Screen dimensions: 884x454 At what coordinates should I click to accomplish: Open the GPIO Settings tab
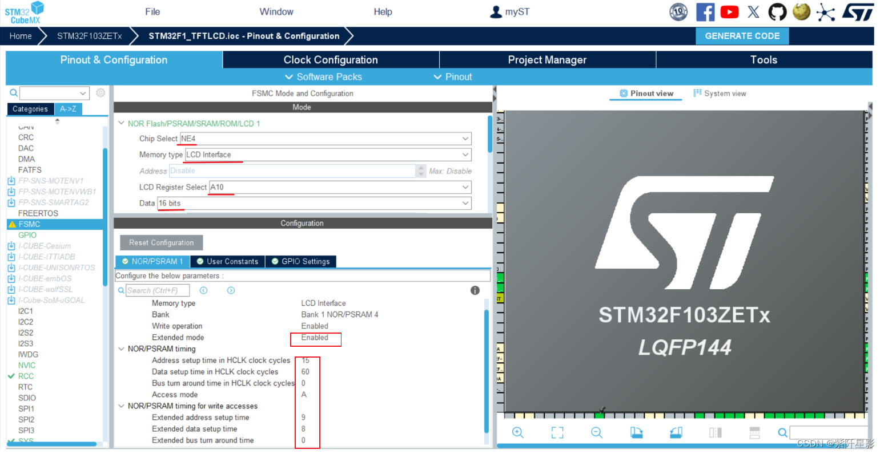[x=300, y=261]
